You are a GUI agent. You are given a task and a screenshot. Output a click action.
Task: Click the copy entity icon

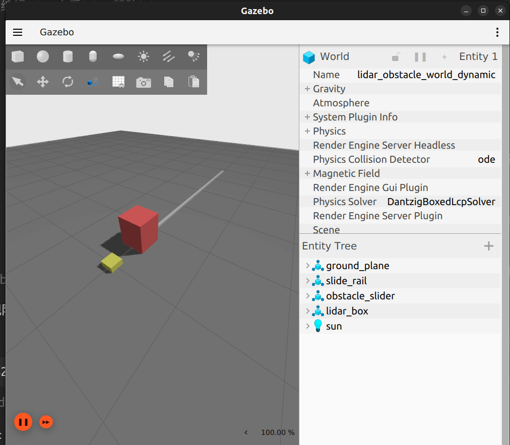168,82
